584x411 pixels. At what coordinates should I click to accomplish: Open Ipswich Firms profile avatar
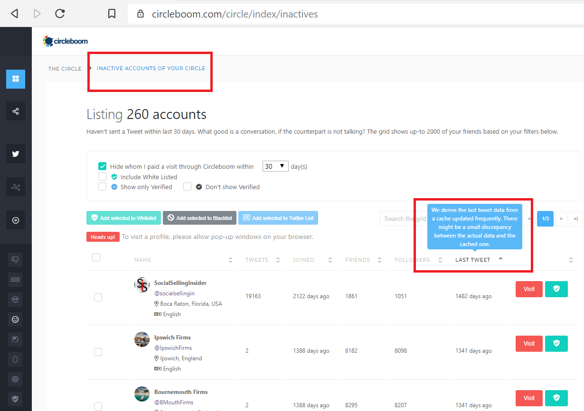click(x=142, y=339)
